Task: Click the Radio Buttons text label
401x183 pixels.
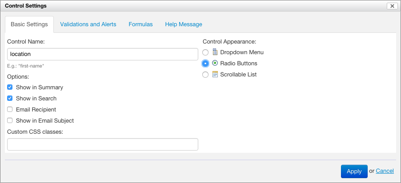Action: tap(239, 64)
